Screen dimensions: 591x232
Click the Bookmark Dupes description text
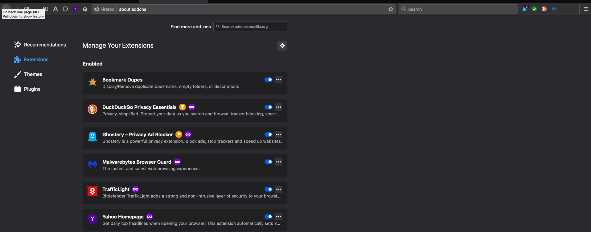[x=170, y=86]
